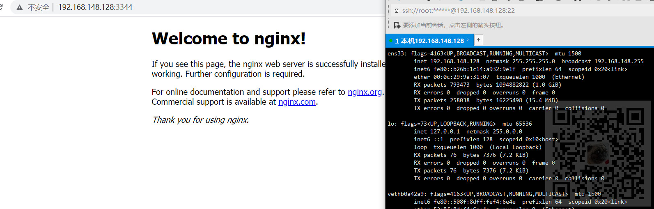Click the ether 00:0c:29:9a:31:07 line

click(x=499, y=77)
